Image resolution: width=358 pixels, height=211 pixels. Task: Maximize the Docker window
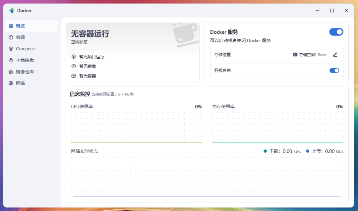pos(332,11)
